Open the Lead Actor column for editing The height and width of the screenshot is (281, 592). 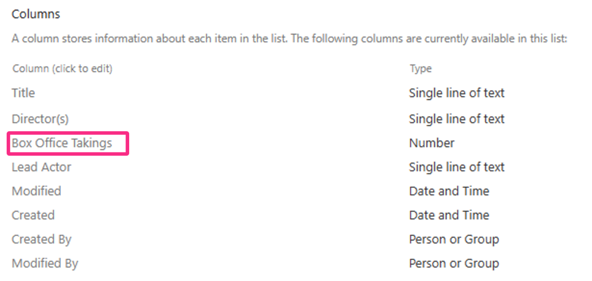coord(41,167)
